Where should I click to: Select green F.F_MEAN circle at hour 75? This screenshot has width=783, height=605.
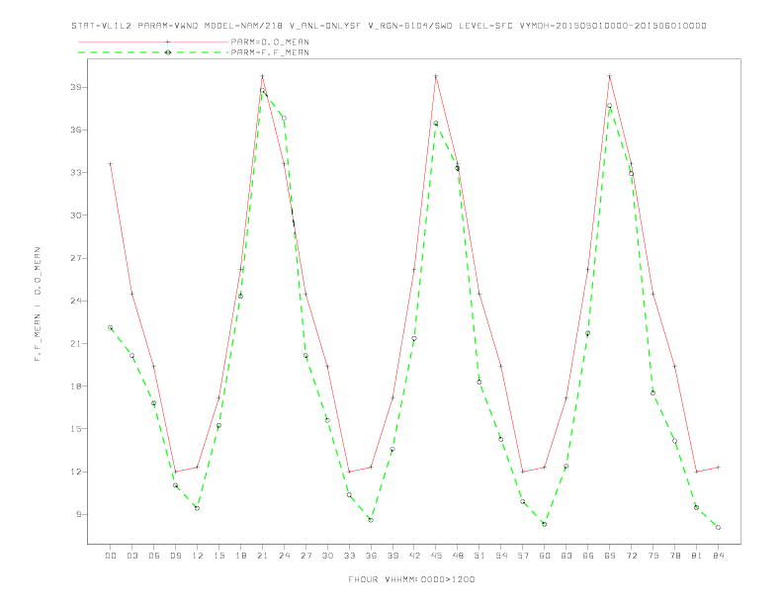[653, 393]
